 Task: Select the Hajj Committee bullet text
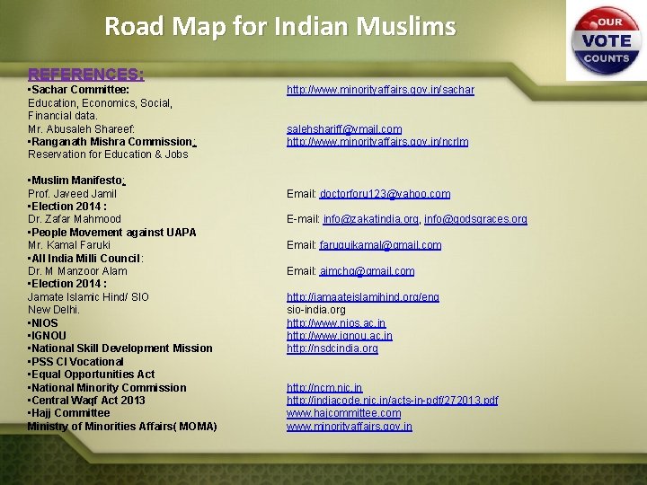[68, 413]
